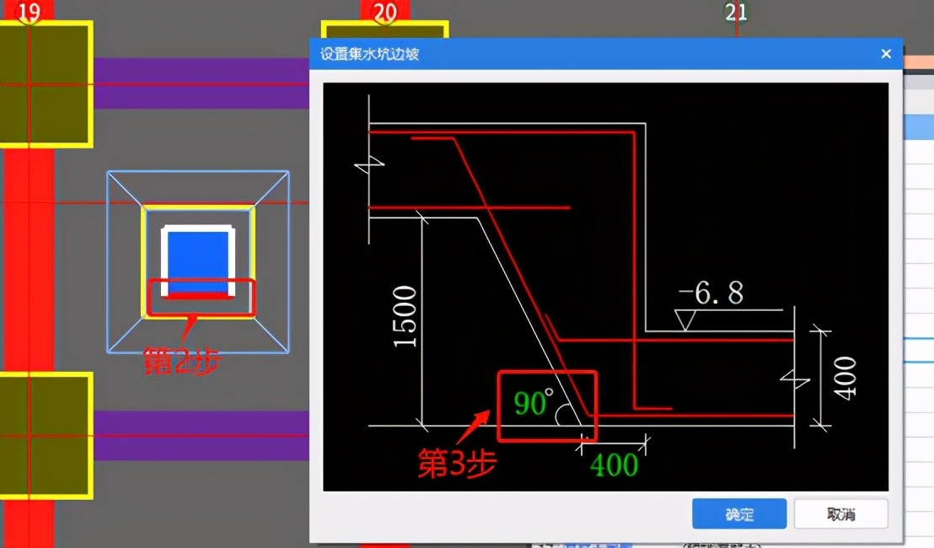This screenshot has width=934, height=548.
Task: Click the 取消 button to cancel
Action: point(840,514)
